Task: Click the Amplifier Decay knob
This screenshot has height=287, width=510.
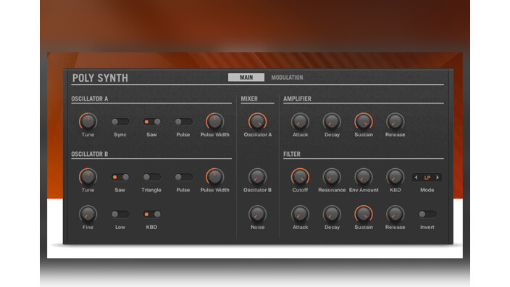Action: coord(332,122)
